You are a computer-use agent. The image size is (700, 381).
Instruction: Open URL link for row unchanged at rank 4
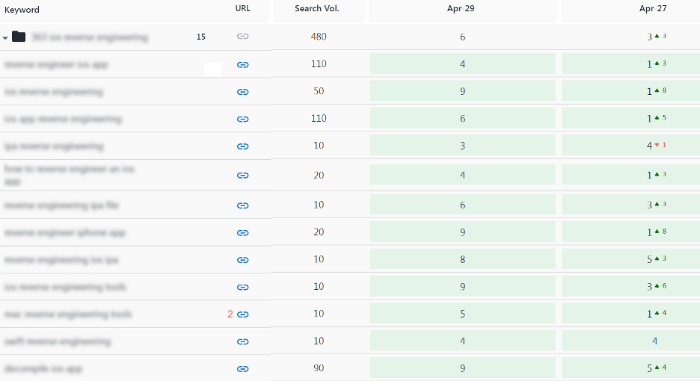point(242,341)
